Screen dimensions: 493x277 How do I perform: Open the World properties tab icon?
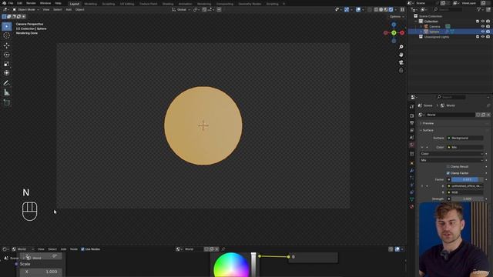(x=412, y=145)
